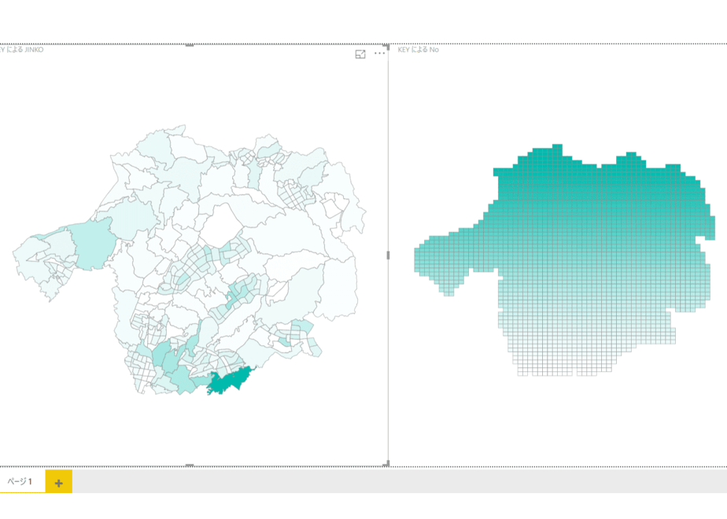The width and height of the screenshot is (727, 519).
Task: Click the empty page tab bar area
Action: coord(399,481)
